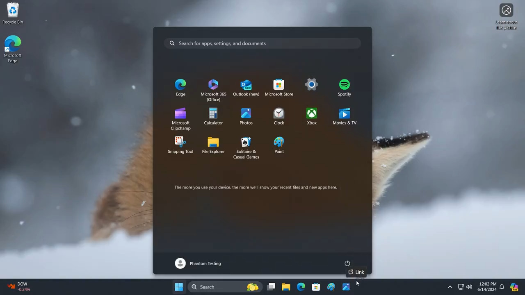
Task: Open File Explorer from the taskbar
Action: [286, 287]
